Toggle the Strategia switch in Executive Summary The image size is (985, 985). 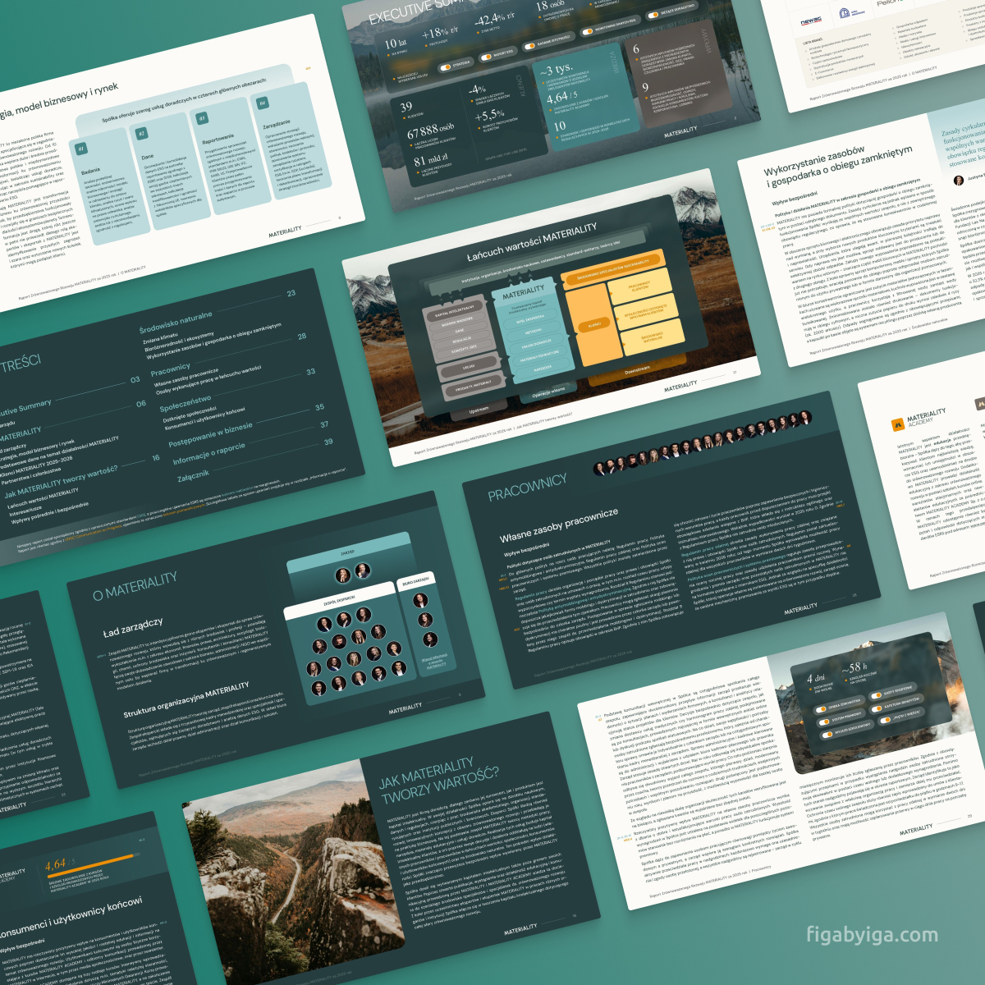click(447, 66)
